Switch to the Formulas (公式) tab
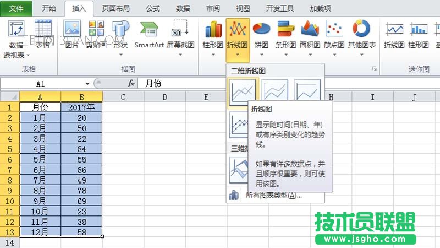This screenshot has height=248, width=440. [x=153, y=8]
